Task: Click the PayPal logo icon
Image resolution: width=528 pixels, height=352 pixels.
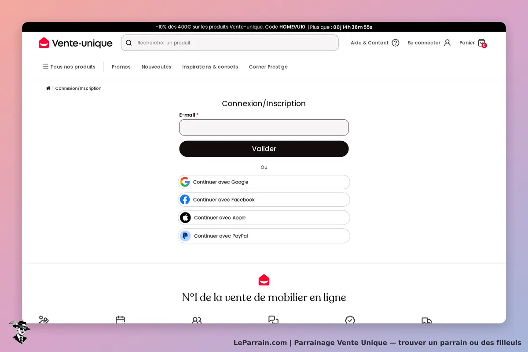Action: coord(185,236)
